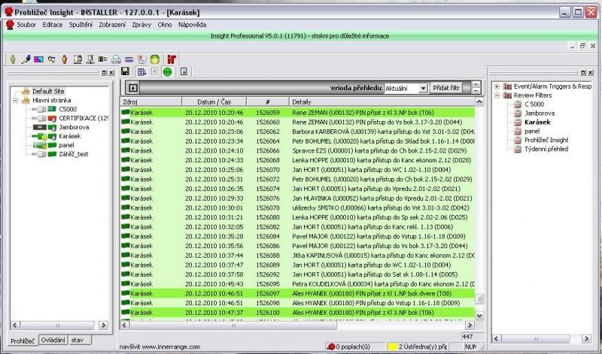Open the Zprávy menu

pyautogui.click(x=141, y=25)
